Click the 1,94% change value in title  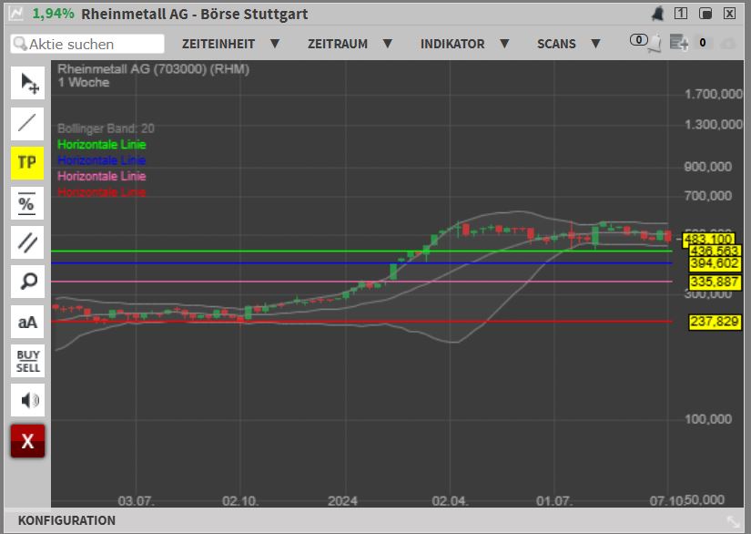pyautogui.click(x=53, y=14)
